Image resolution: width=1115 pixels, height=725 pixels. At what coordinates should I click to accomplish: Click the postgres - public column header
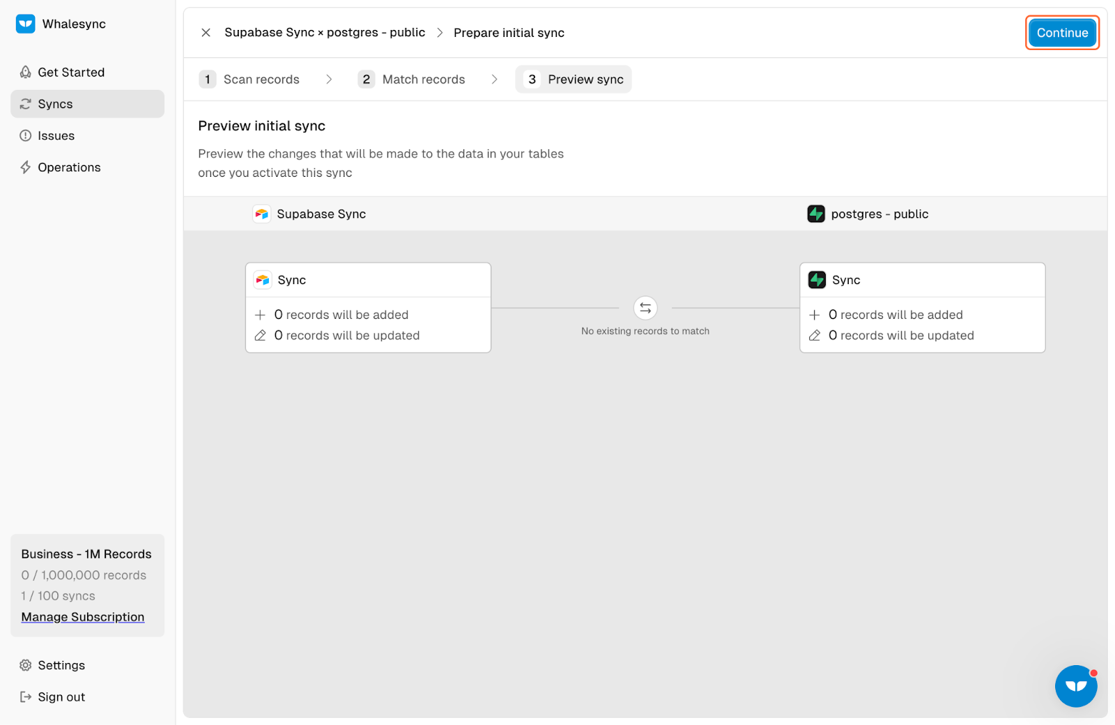pyautogui.click(x=879, y=214)
